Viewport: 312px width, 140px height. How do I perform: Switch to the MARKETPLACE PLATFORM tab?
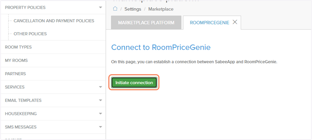pyautogui.click(x=146, y=23)
